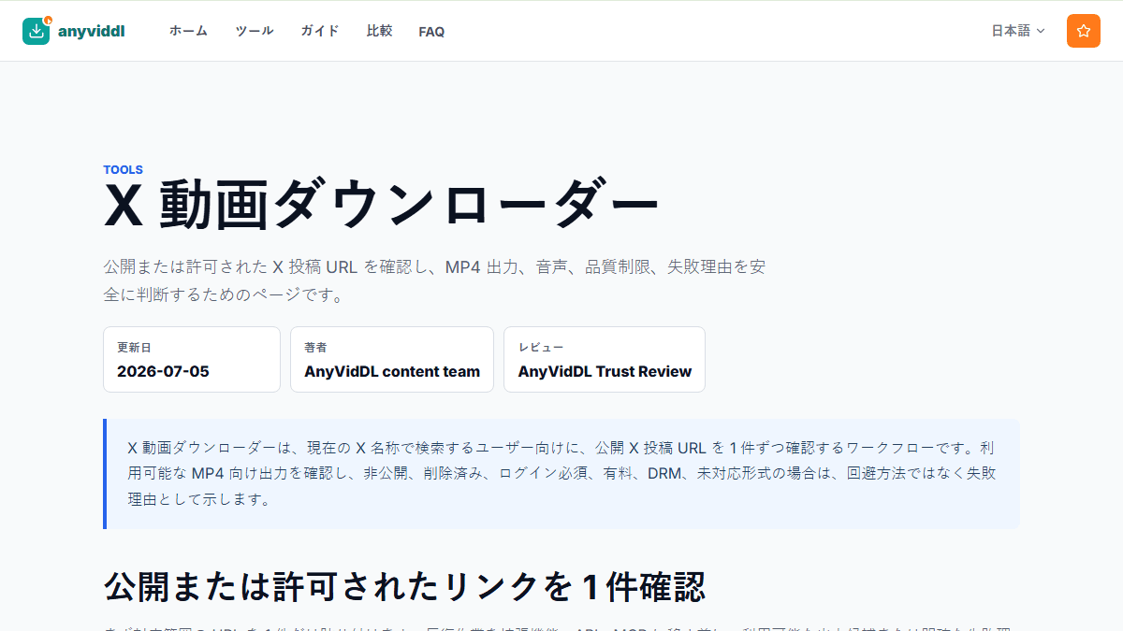Click the X 動画ダウンローダー page heading
The image size is (1123, 631).
(382, 206)
